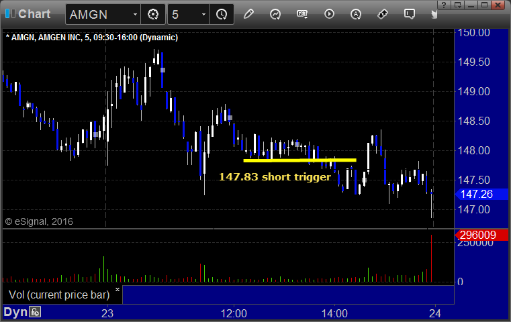
Task: Click the 150.00 price axis label
Action: click(x=474, y=33)
